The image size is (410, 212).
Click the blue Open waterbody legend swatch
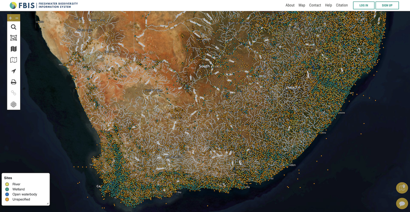click(7, 194)
